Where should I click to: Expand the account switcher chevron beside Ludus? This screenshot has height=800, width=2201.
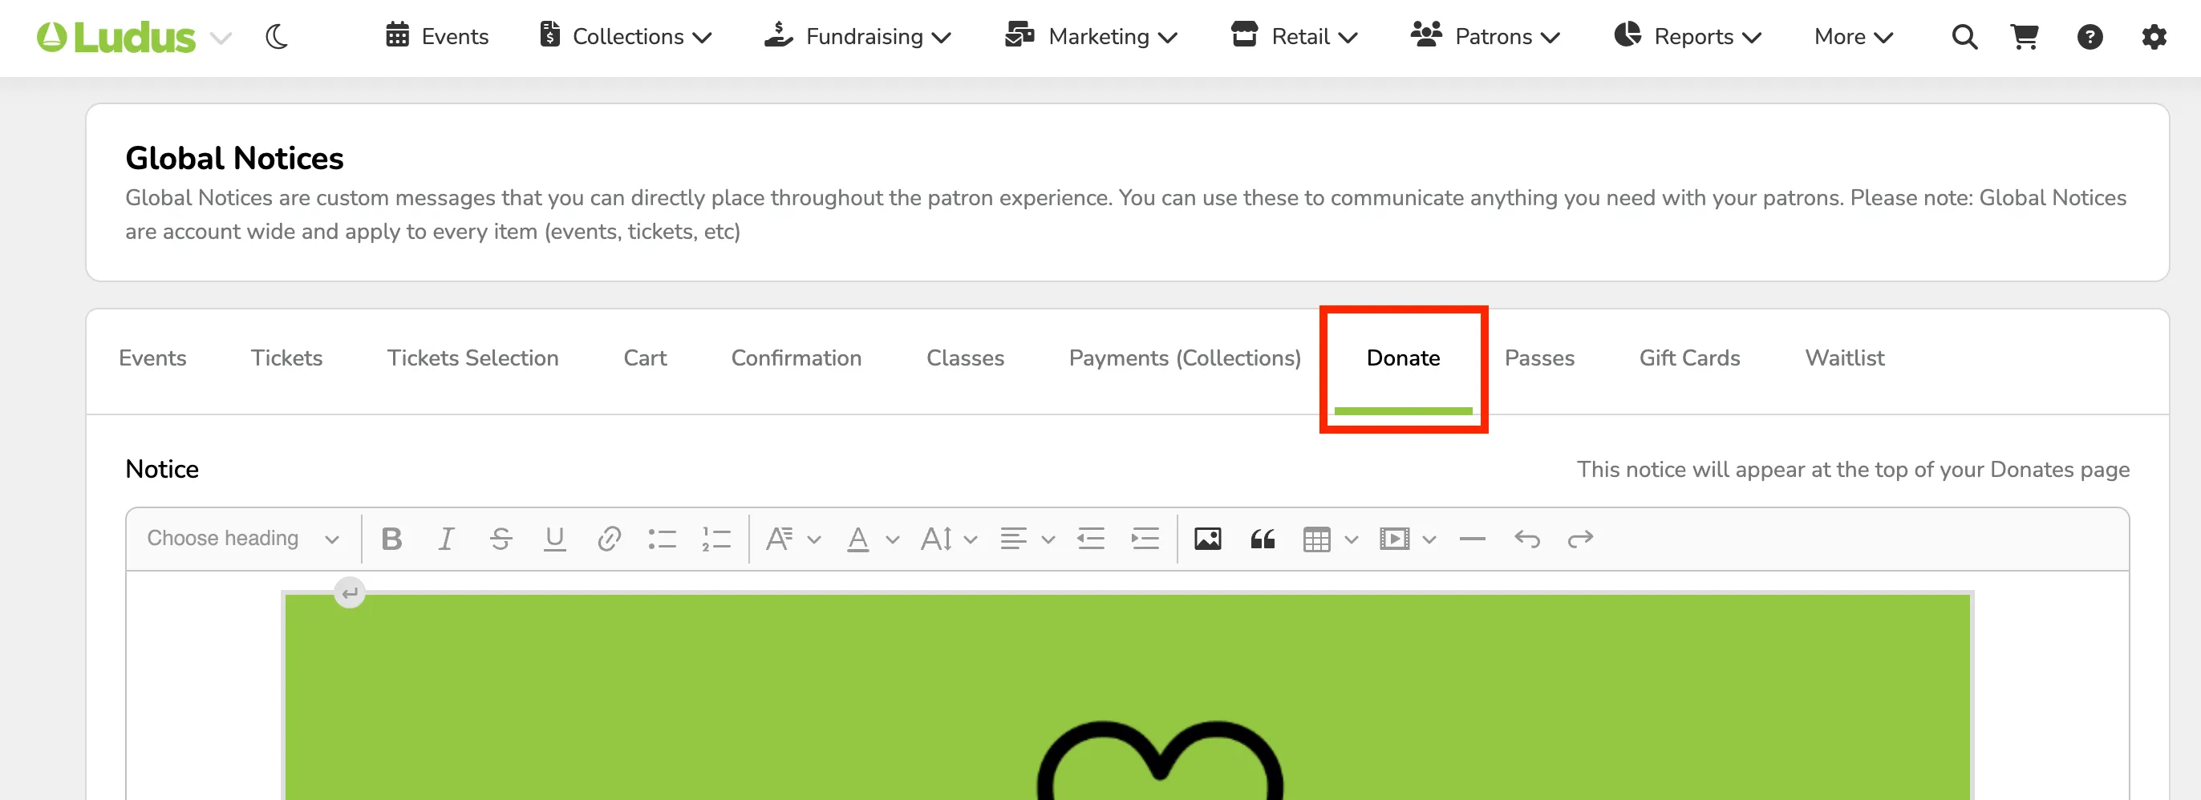221,38
